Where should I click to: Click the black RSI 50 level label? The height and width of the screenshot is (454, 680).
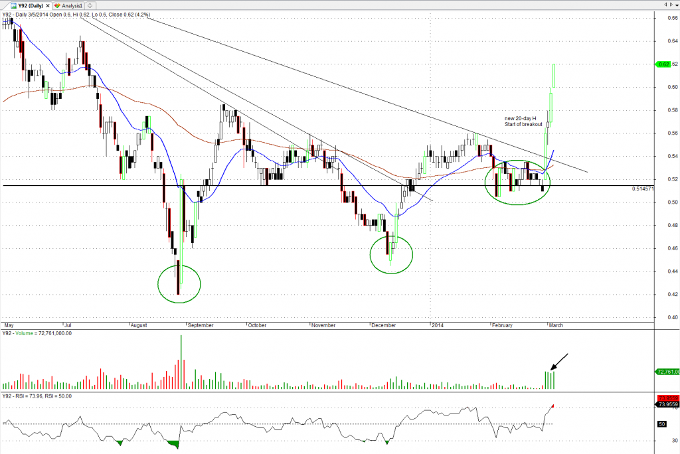click(662, 423)
